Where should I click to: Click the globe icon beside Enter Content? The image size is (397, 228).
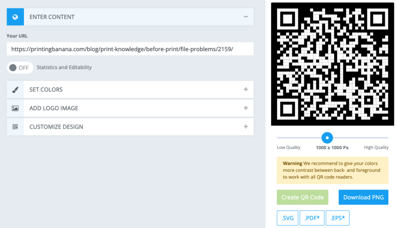(x=15, y=17)
